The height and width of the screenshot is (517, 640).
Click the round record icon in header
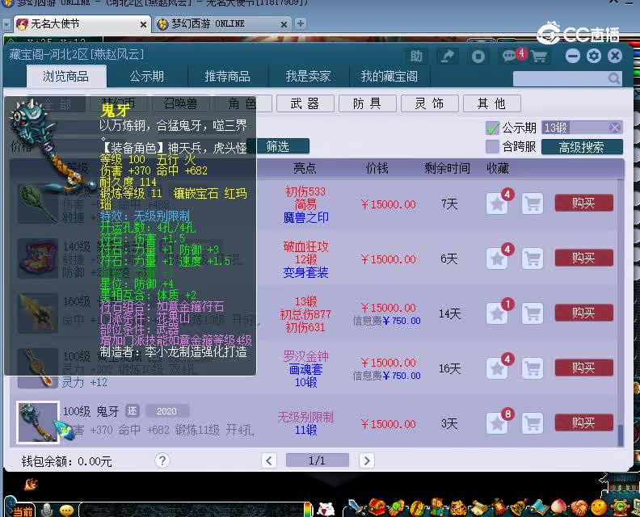(x=478, y=57)
